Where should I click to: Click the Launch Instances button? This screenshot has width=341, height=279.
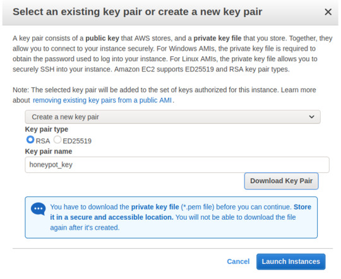290,261
